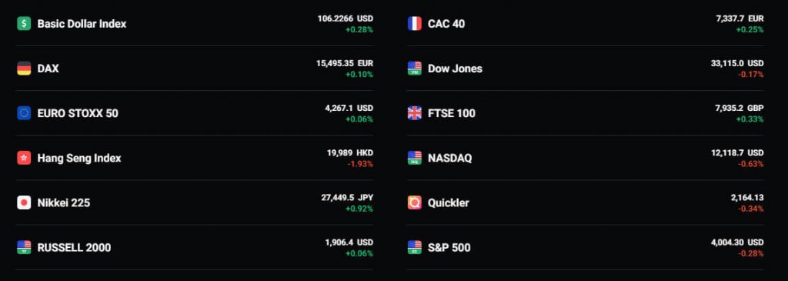Click the Dow Jones flag icon

[x=415, y=69]
